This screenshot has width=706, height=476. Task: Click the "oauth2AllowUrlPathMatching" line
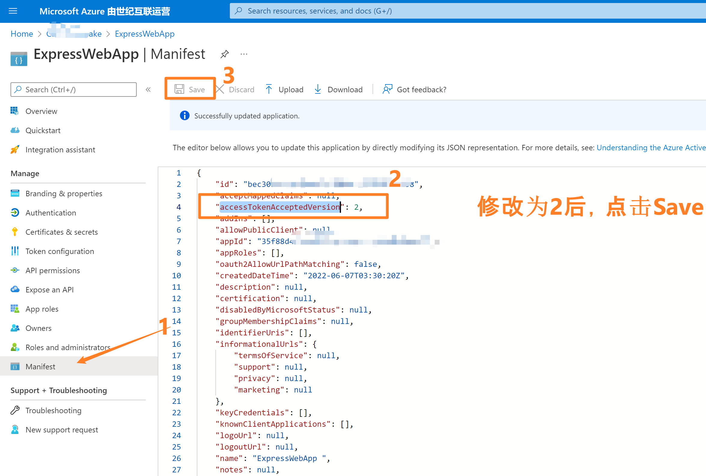coord(298,264)
